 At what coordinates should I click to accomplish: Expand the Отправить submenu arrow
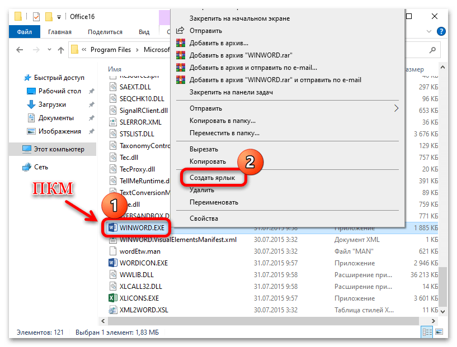tap(396, 108)
